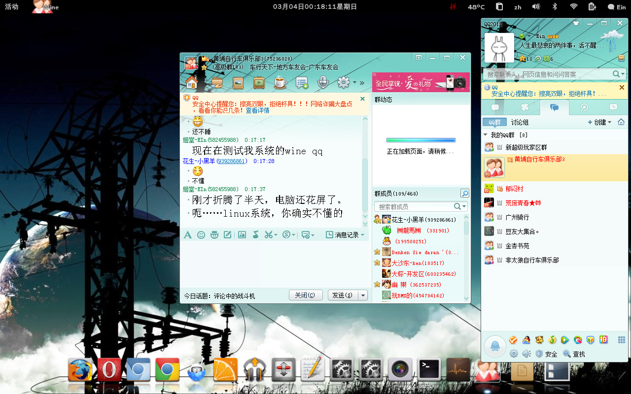
Task: Click the weather cloud icon in QQ panel
Action: (x=611, y=40)
